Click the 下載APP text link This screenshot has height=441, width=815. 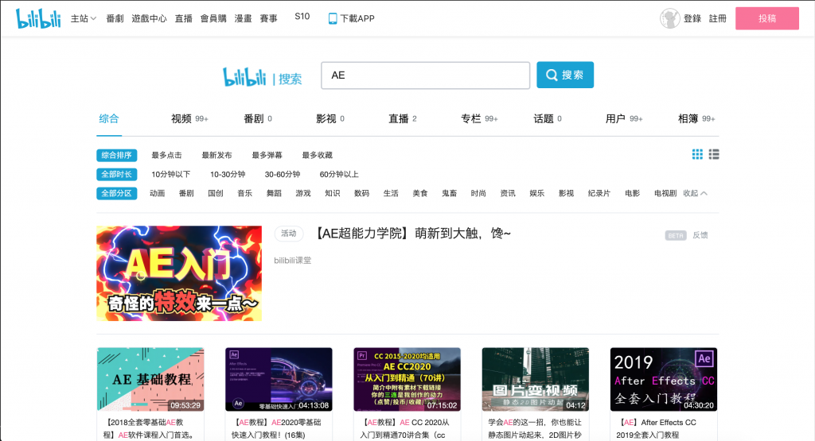(x=357, y=19)
